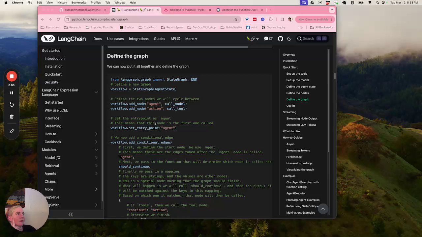Open Integrations in the top navigation
Image resolution: width=422 pixels, height=237 pixels.
click(x=139, y=39)
